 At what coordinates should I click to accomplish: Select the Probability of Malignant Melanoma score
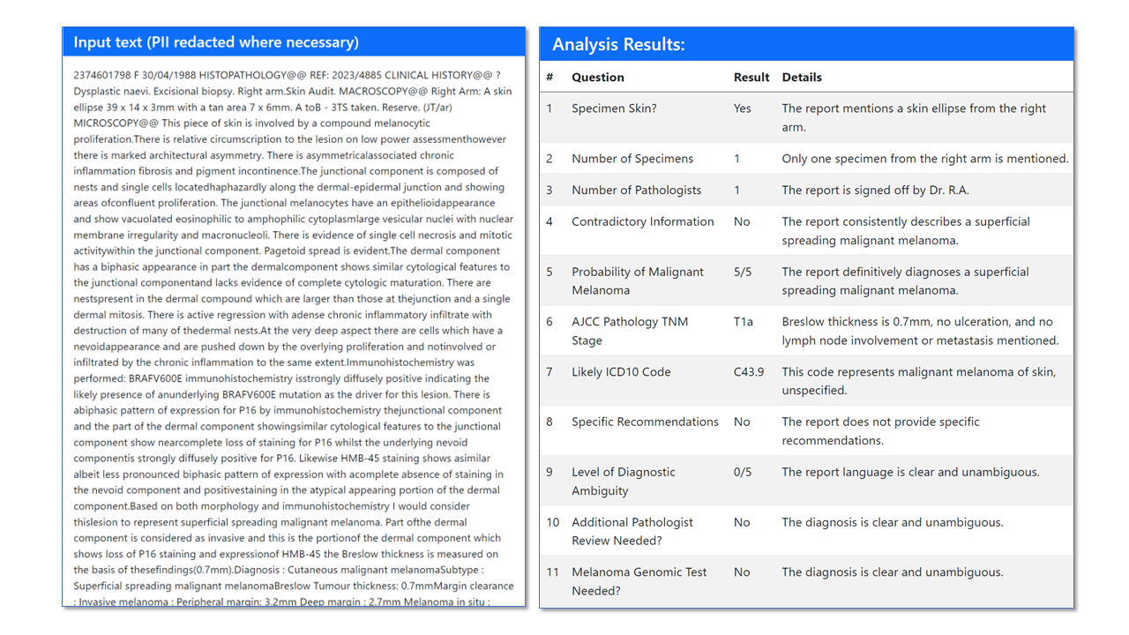[x=742, y=272]
